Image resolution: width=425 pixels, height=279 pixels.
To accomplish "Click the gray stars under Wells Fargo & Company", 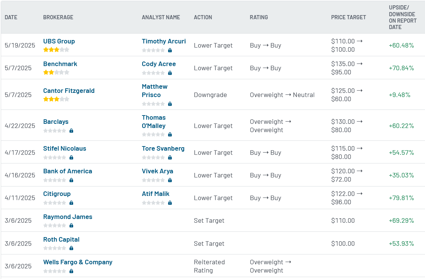I will pos(55,271).
